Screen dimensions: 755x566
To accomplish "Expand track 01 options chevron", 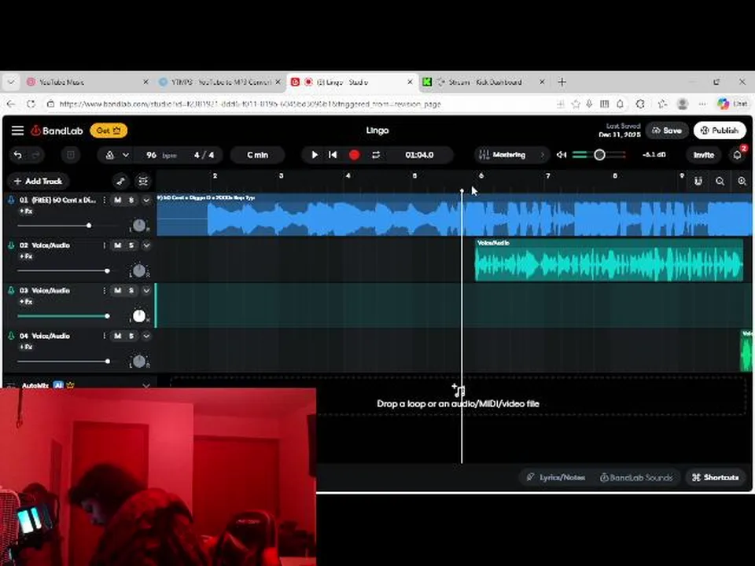I will [146, 200].
